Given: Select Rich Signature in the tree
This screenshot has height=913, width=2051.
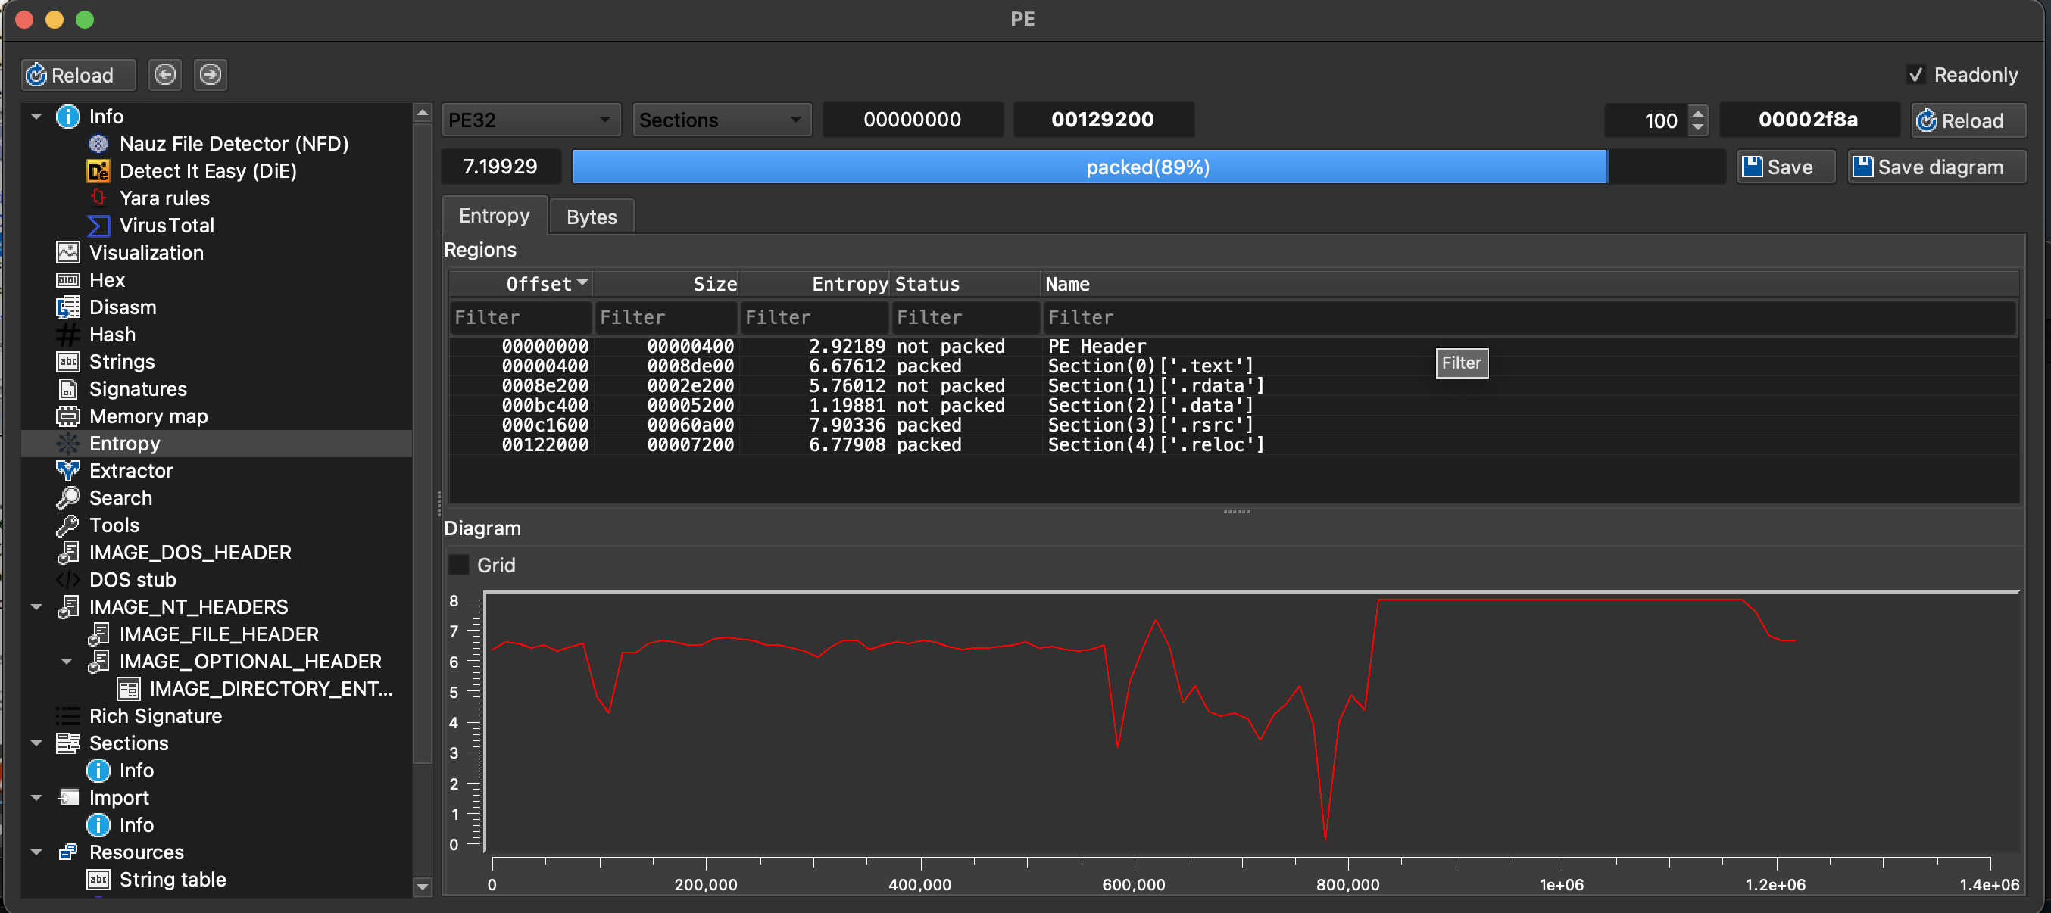Looking at the screenshot, I should pyautogui.click(x=155, y=716).
